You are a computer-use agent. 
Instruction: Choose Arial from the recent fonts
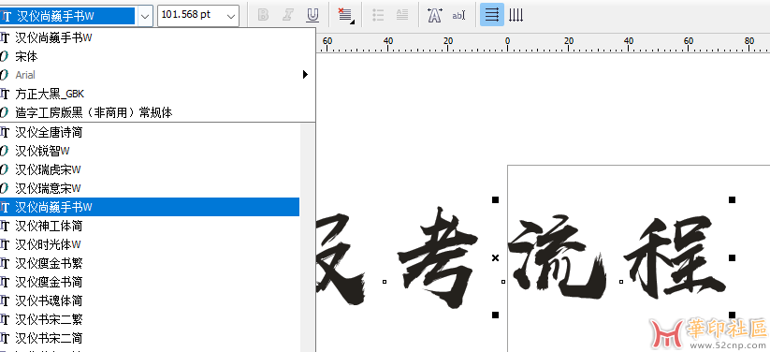coord(157,75)
